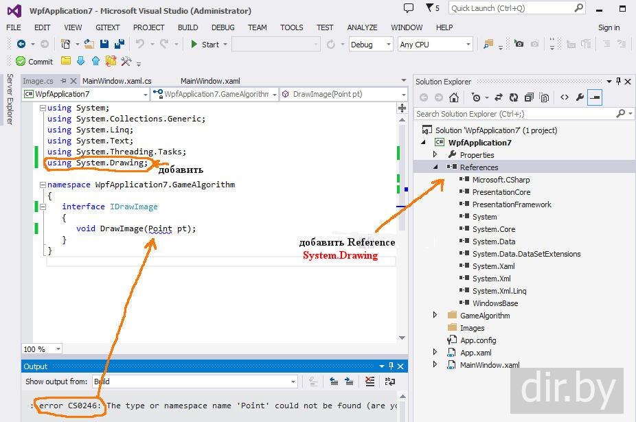Open the Debug configuration dropdown

(371, 44)
